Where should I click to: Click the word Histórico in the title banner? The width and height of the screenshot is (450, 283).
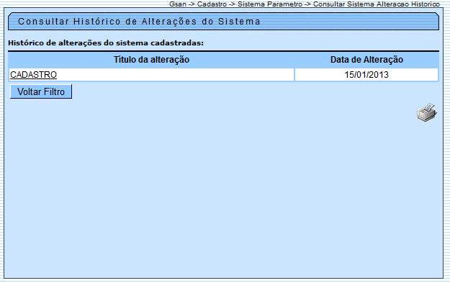point(97,22)
